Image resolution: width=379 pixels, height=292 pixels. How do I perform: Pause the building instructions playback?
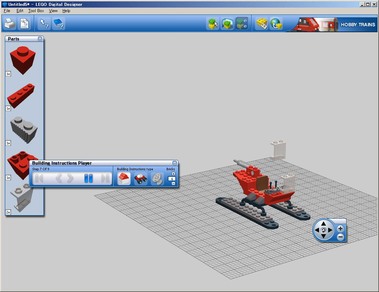click(88, 179)
